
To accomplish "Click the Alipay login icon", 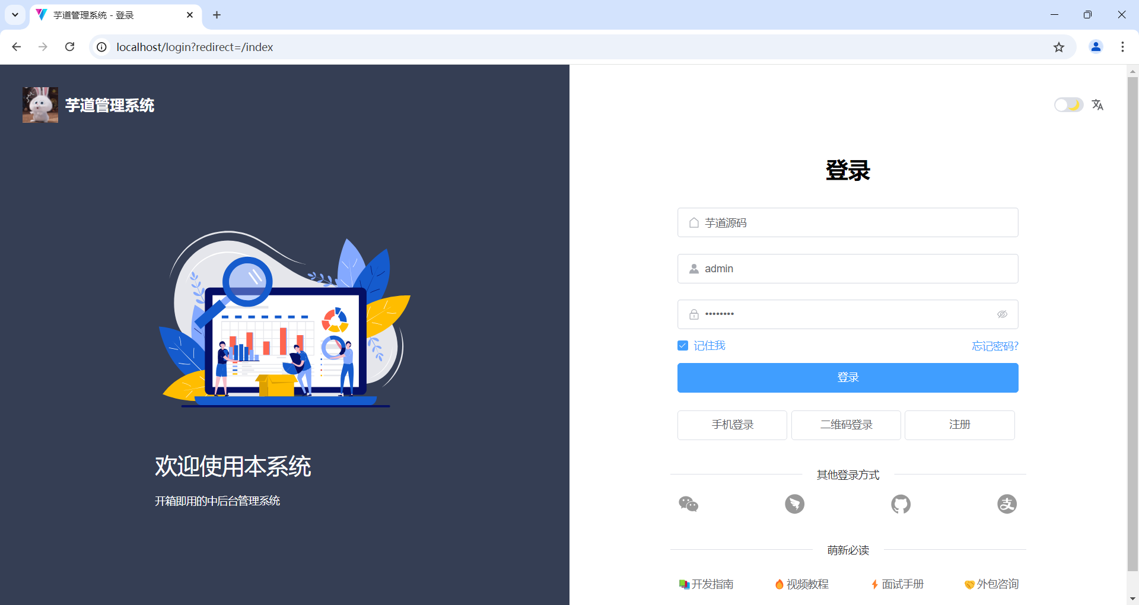I will pos(1007,504).
